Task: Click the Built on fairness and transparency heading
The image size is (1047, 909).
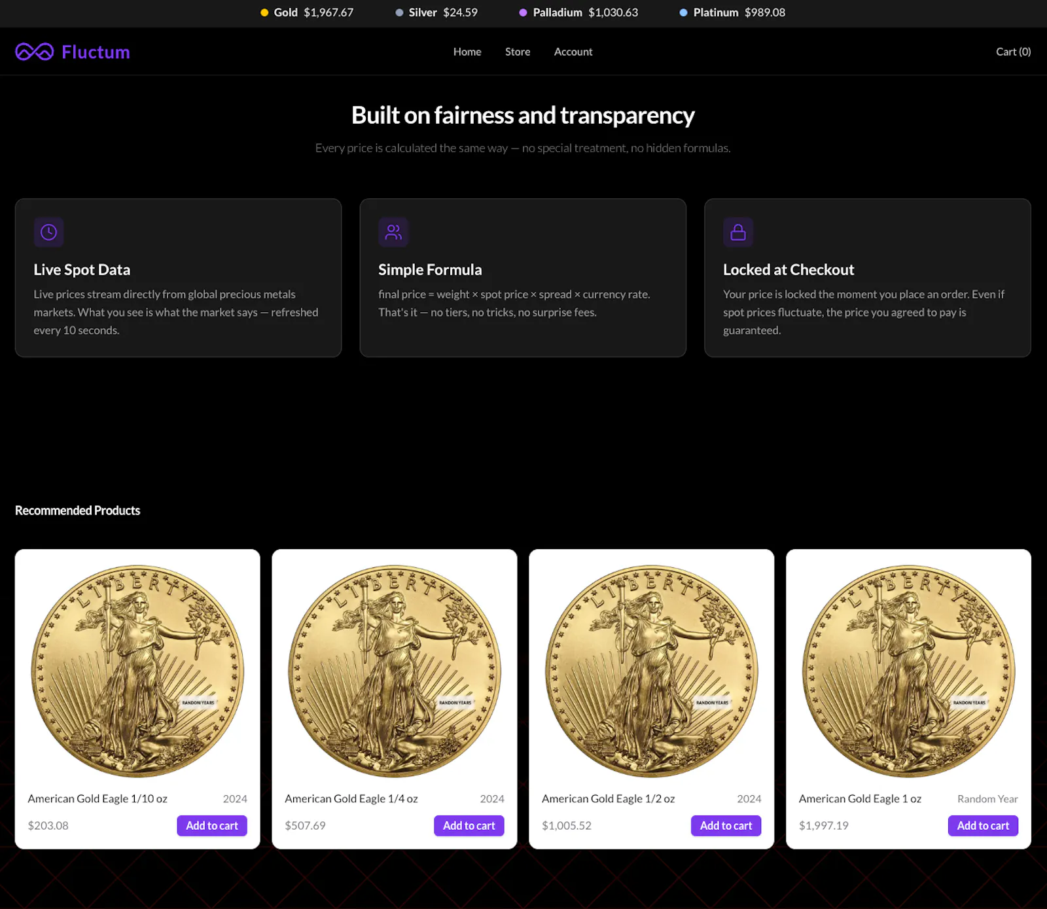Action: [x=523, y=115]
